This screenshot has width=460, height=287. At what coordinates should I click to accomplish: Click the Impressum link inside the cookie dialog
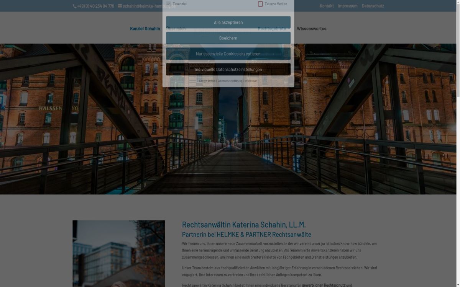(x=251, y=81)
